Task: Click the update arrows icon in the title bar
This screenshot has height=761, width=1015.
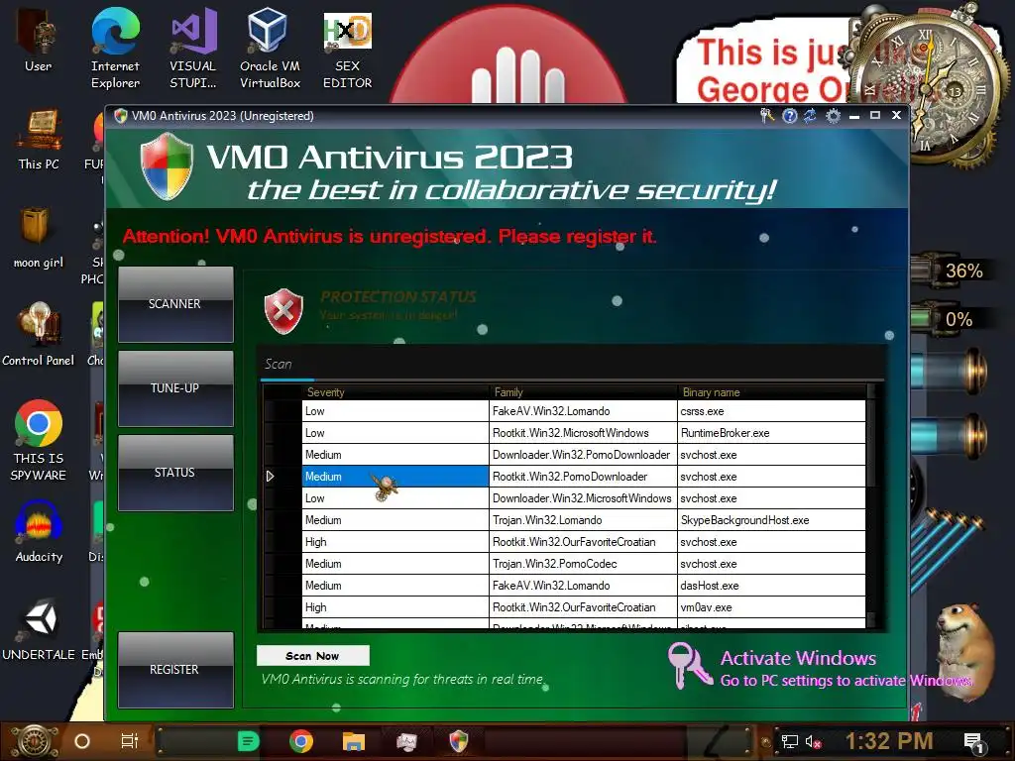Action: 811,116
